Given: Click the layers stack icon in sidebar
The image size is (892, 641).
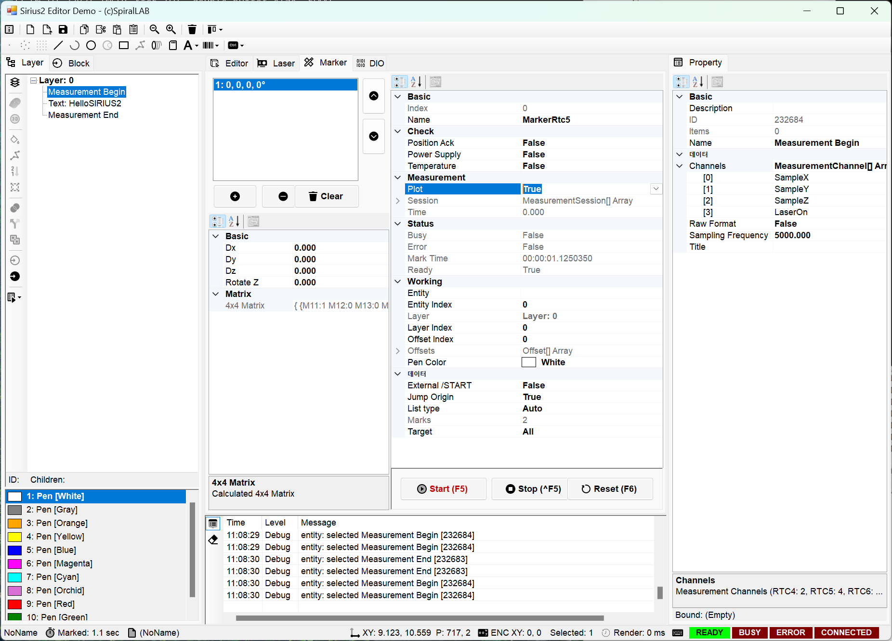Looking at the screenshot, I should (x=15, y=82).
